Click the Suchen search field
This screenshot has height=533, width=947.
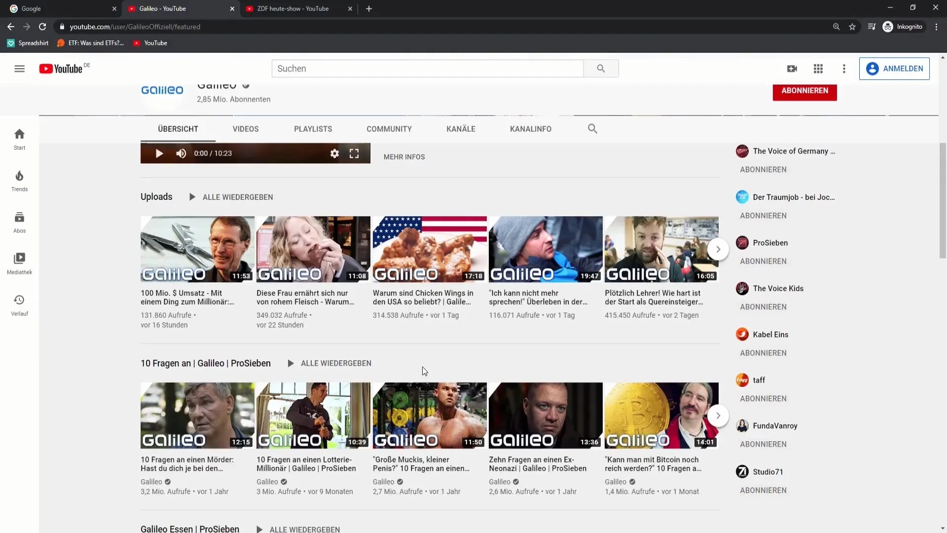coord(428,69)
